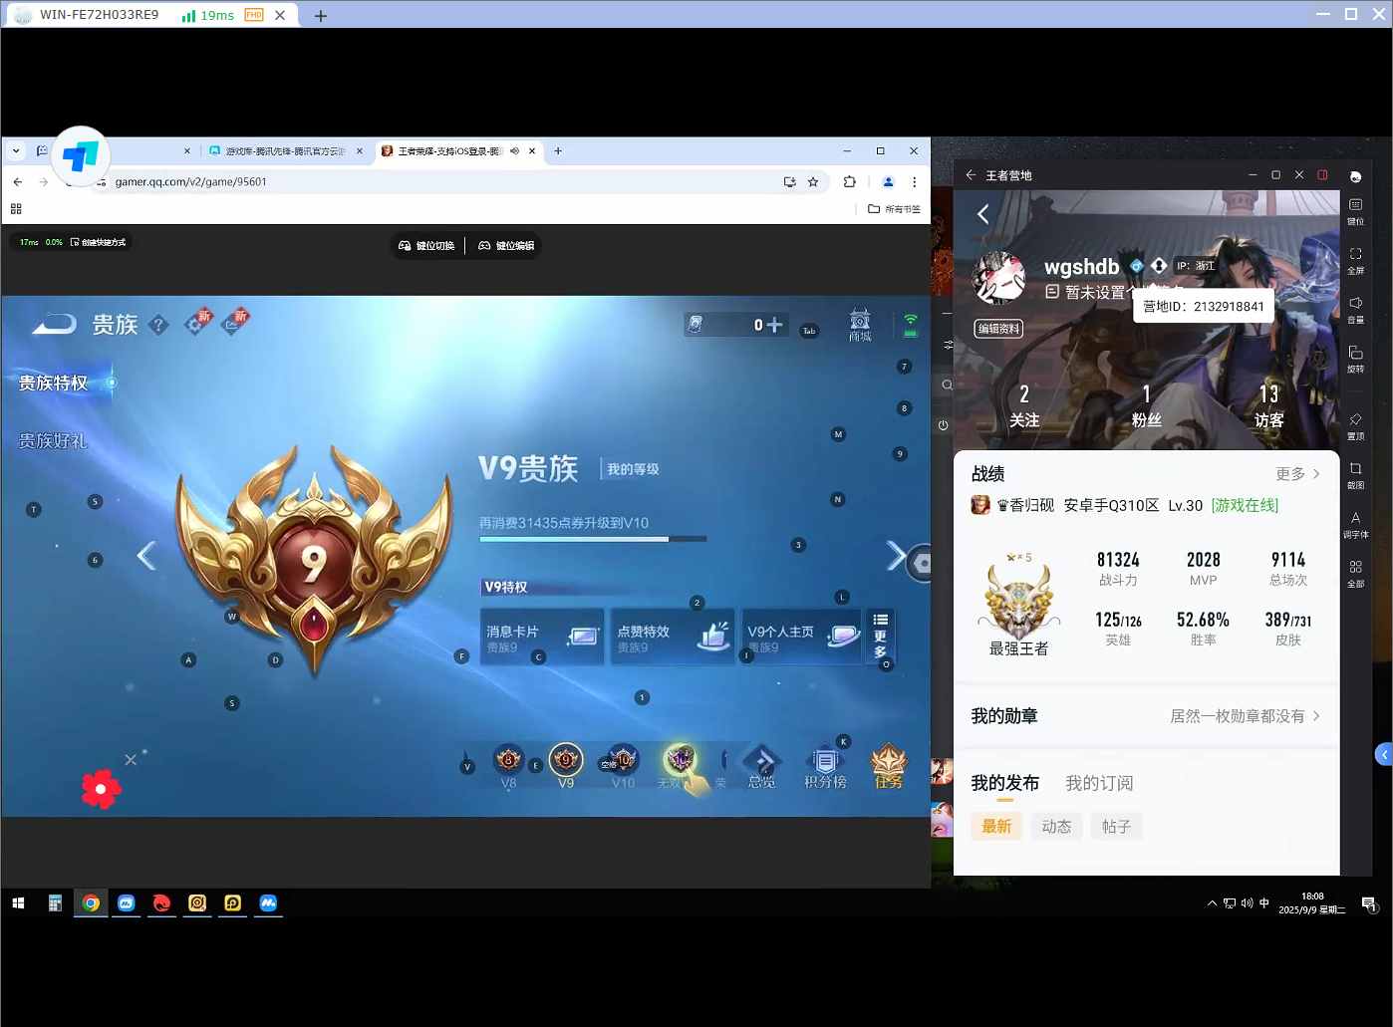Switch to the 游戏库-腾讯先锋 browser tab
Image resolution: width=1393 pixels, height=1027 pixels.
[x=285, y=151]
